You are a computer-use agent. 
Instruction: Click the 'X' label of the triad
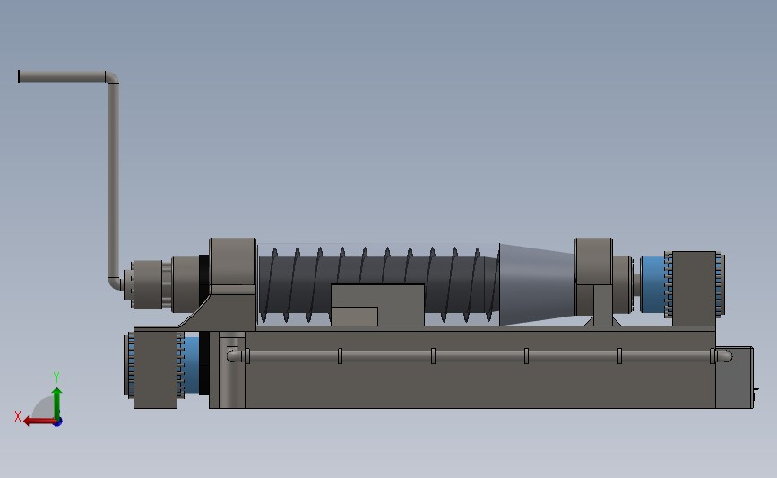tap(18, 416)
